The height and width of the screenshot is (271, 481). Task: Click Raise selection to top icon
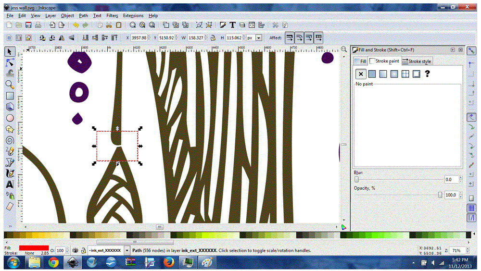pos(114,37)
